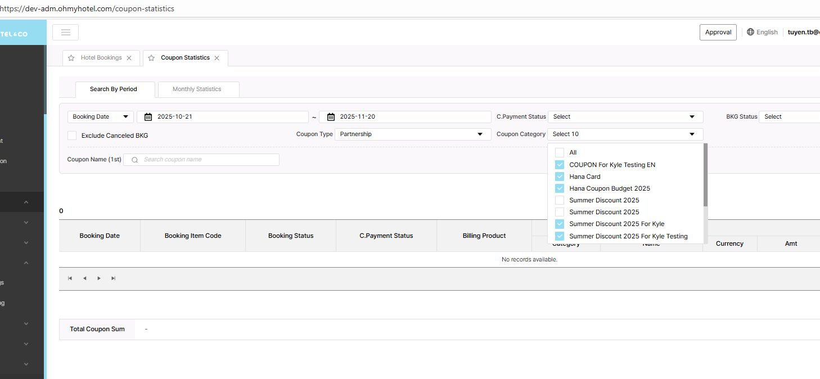The image size is (820, 379).
Task: Click the globe language icon
Action: click(750, 32)
